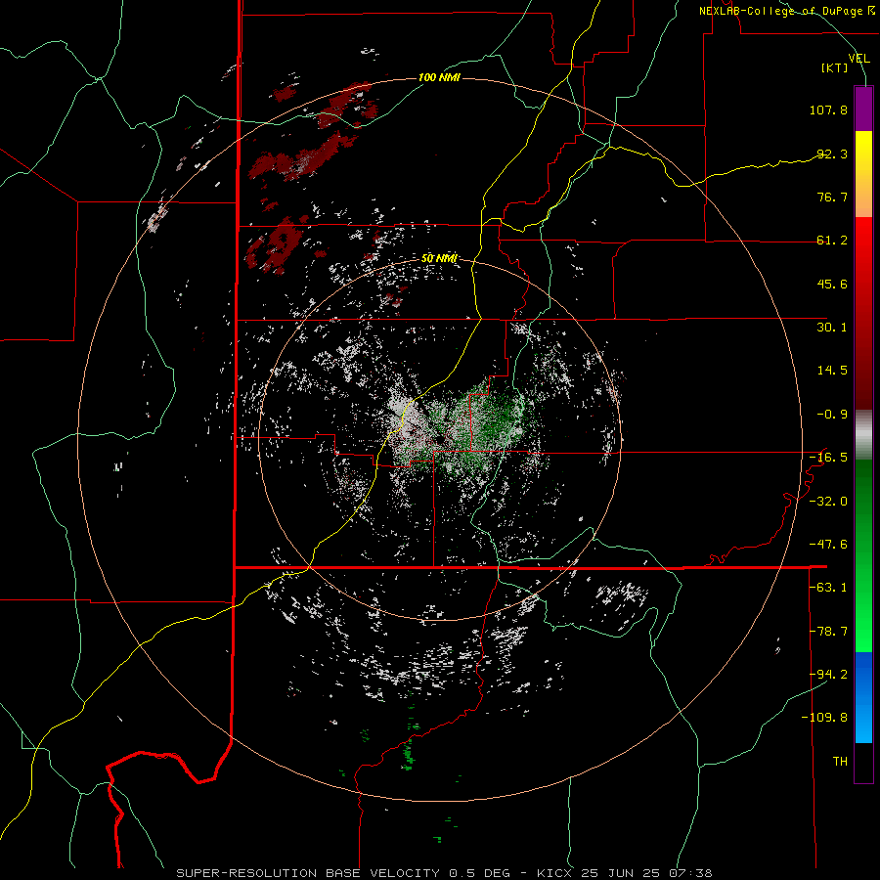Click the -32.0 velocity scale value

828,502
